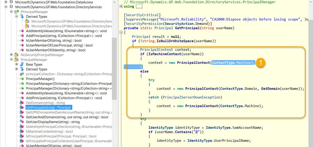313x147 pixels.
Task: Select IsUserMemberOf(IIdentity, string) : bool
Action: (56, 50)
